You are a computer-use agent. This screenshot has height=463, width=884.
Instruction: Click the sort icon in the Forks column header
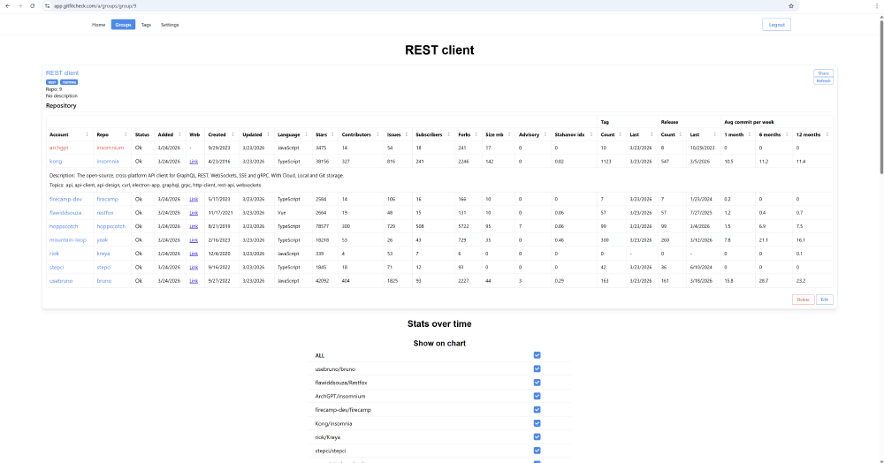tap(476, 134)
